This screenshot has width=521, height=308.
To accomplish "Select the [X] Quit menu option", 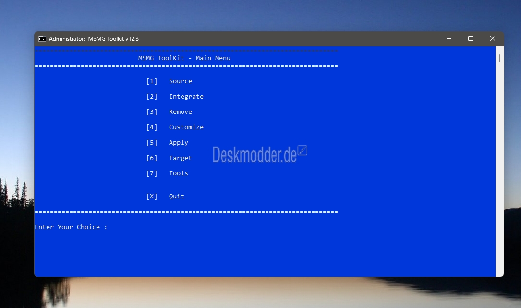I will (x=165, y=196).
